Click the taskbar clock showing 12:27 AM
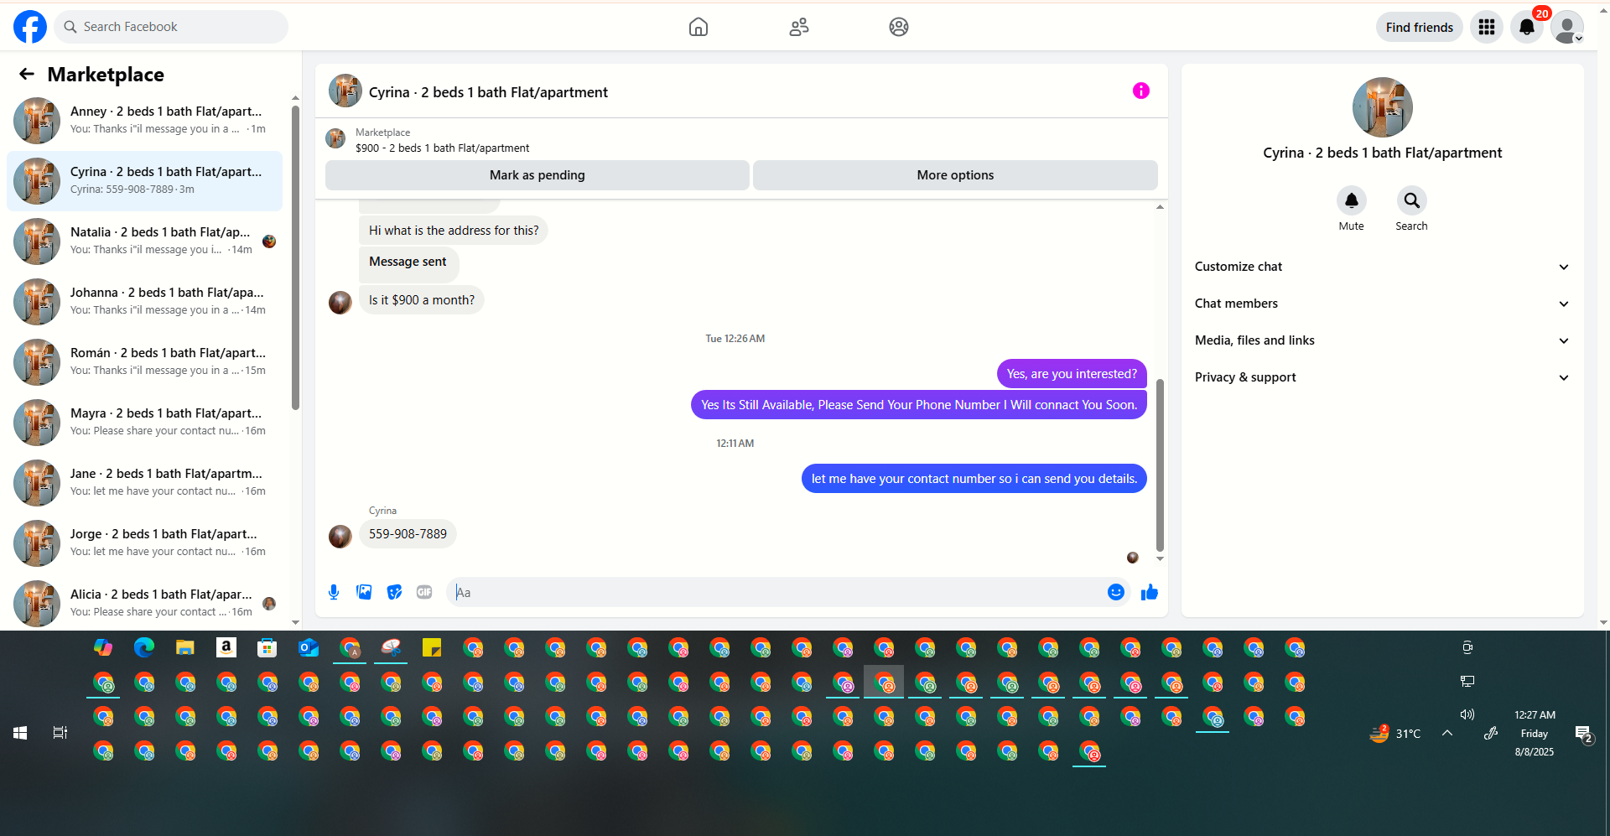The image size is (1610, 836). pyautogui.click(x=1535, y=733)
